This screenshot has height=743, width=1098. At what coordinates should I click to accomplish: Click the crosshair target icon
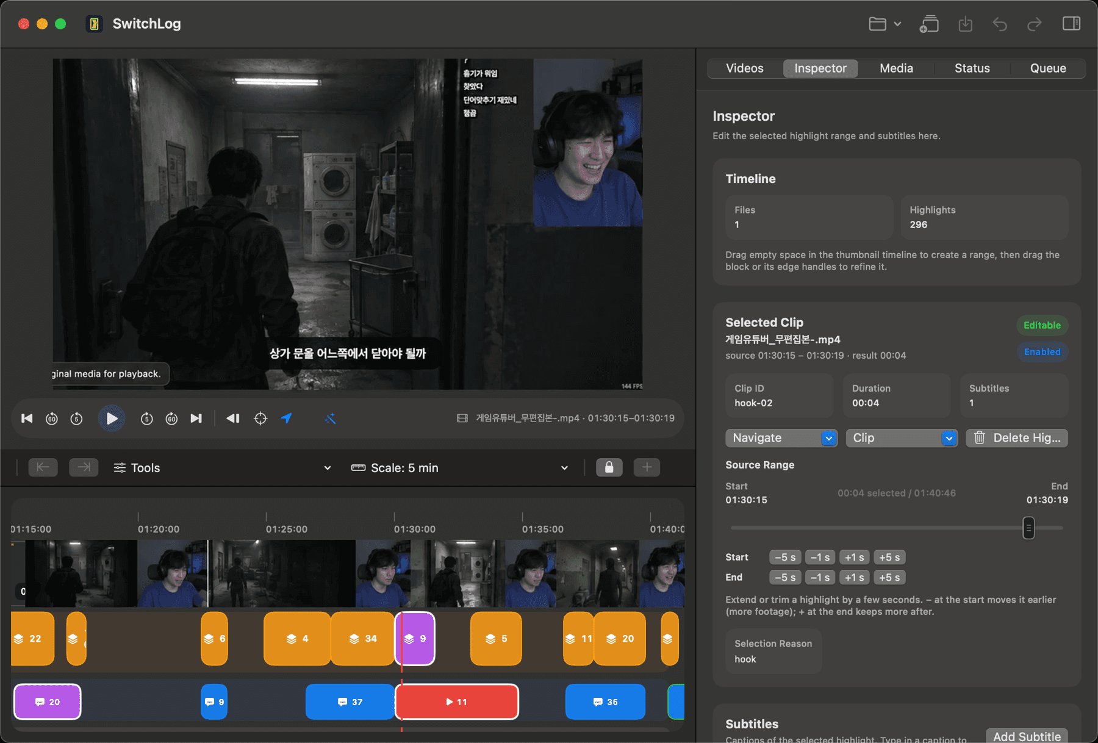click(260, 418)
